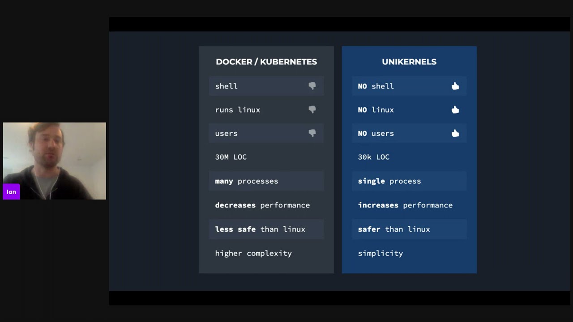Click the 'single process' row
Image resolution: width=573 pixels, height=322 pixels.
point(409,181)
